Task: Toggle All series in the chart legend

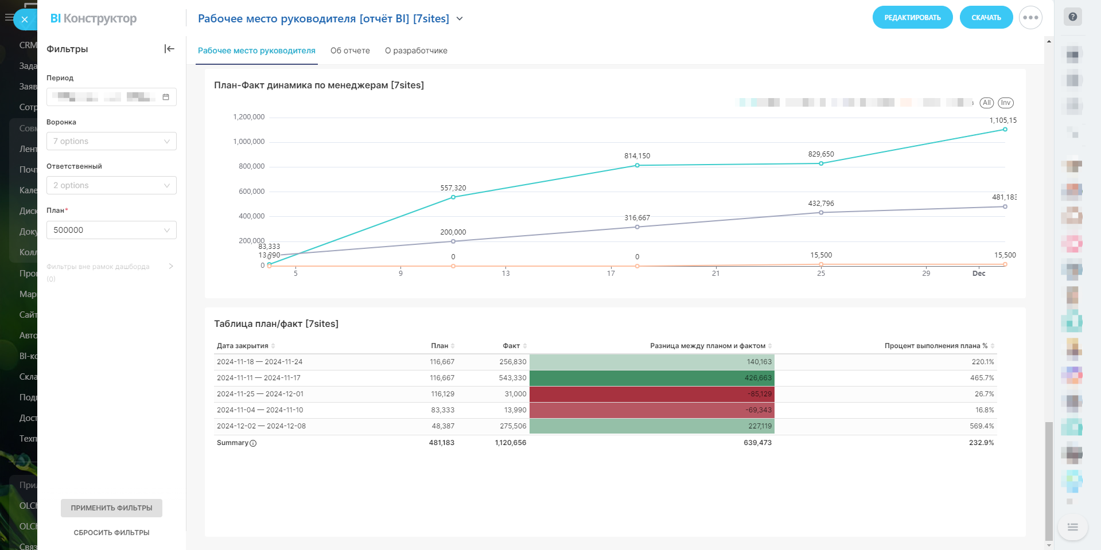Action: (x=986, y=103)
